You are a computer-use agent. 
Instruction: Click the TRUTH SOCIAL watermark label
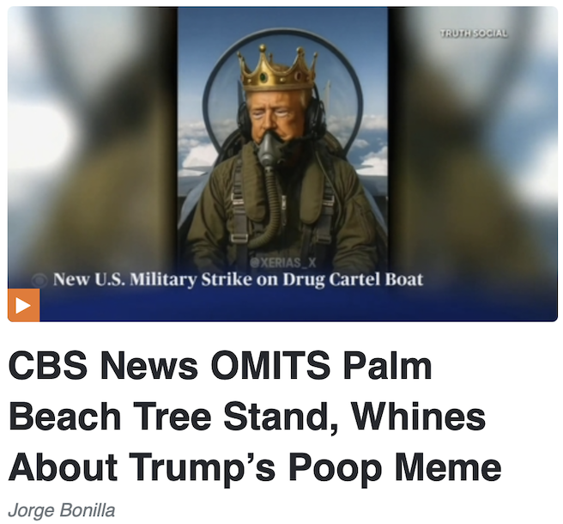(474, 34)
